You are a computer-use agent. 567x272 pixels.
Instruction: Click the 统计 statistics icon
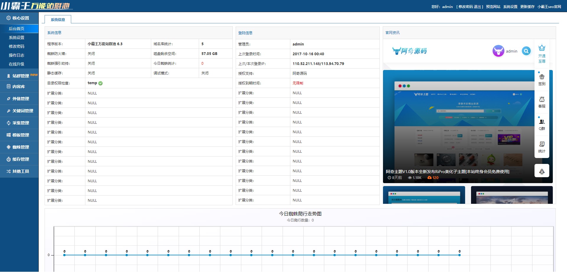click(542, 147)
